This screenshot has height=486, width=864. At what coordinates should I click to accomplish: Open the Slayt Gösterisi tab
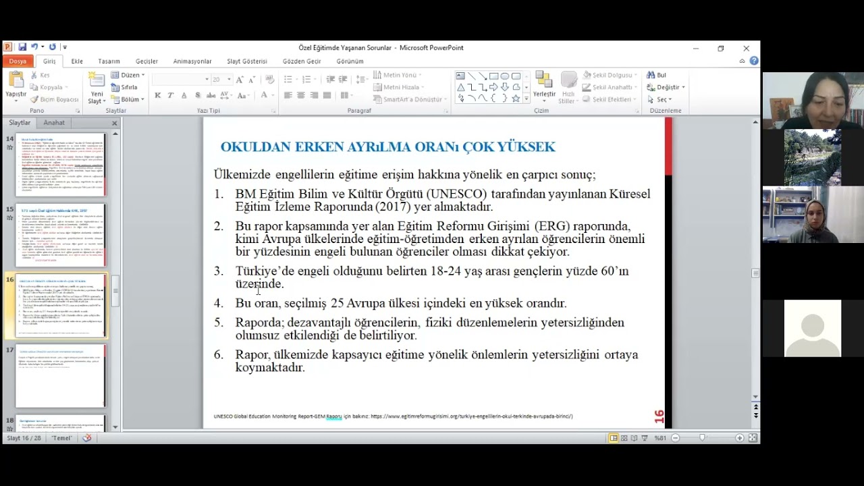click(247, 61)
